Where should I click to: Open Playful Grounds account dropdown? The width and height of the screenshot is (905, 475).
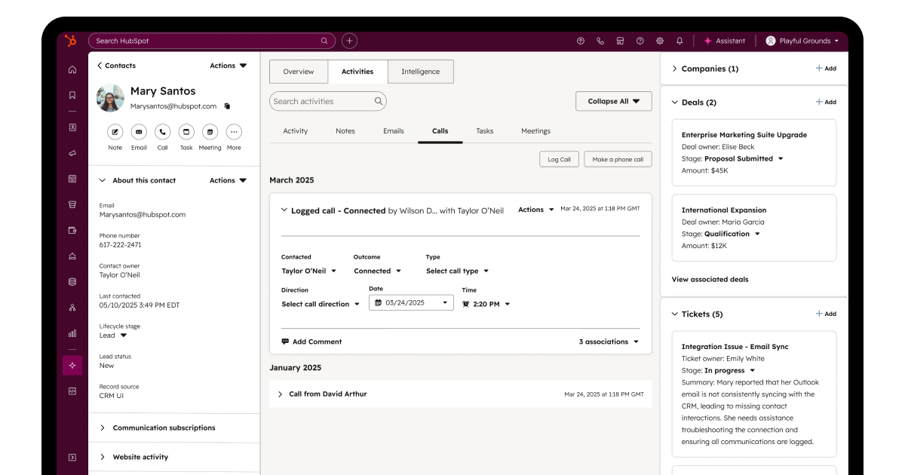802,41
